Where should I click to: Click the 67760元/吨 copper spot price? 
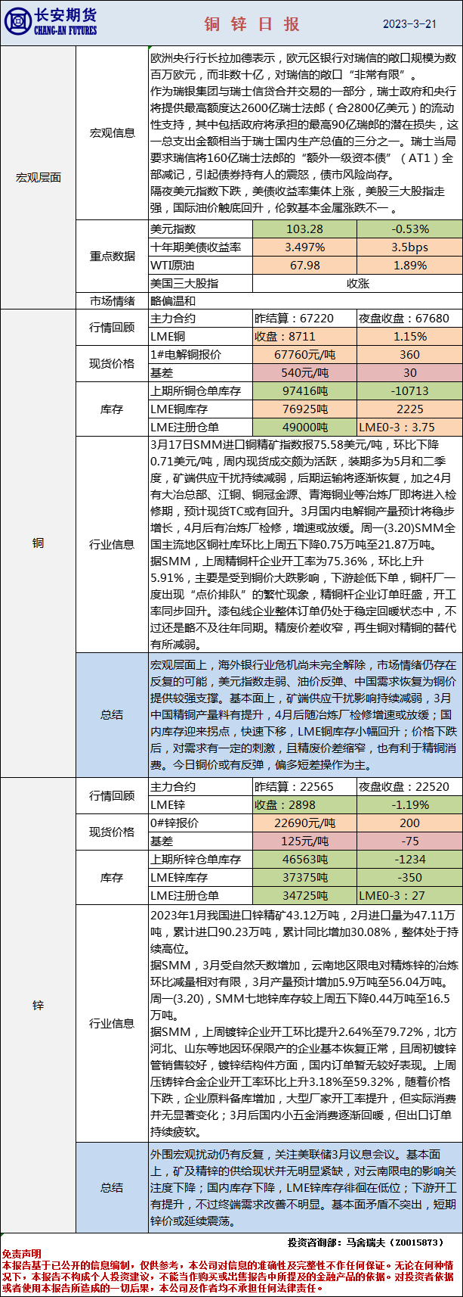(304, 355)
